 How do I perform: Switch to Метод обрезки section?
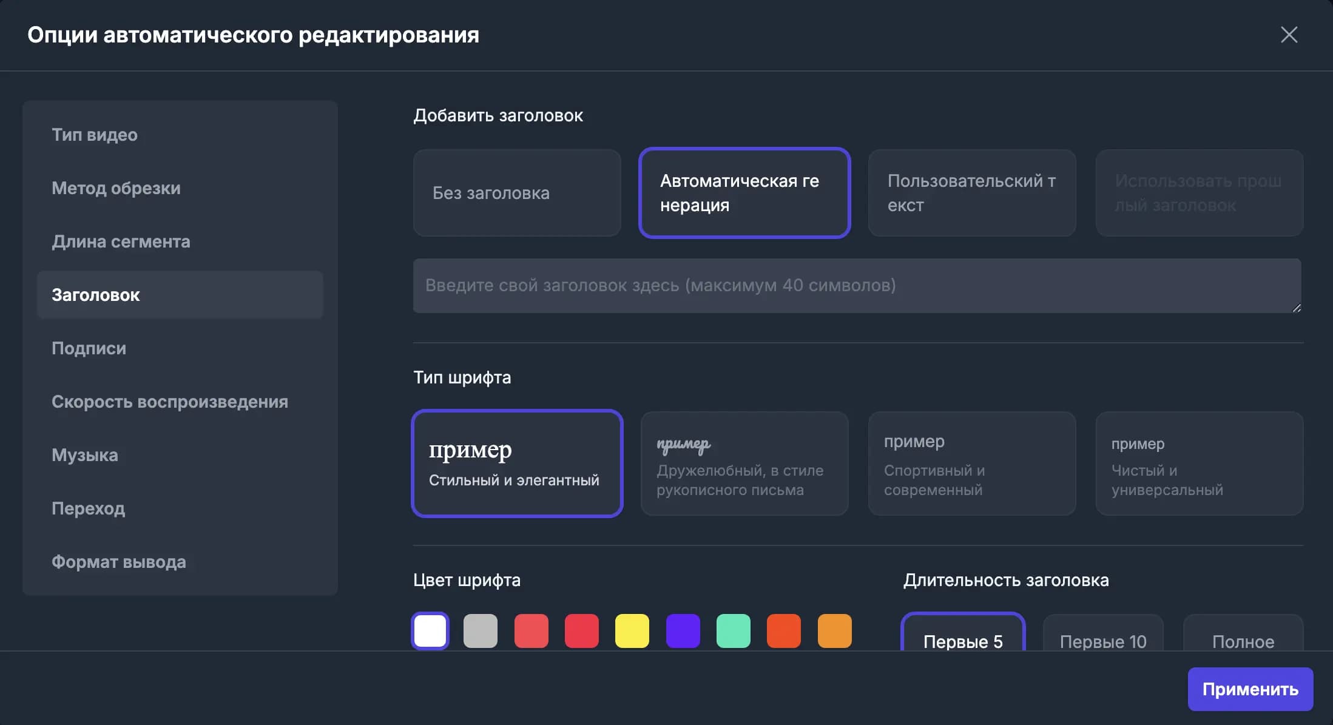tap(116, 188)
